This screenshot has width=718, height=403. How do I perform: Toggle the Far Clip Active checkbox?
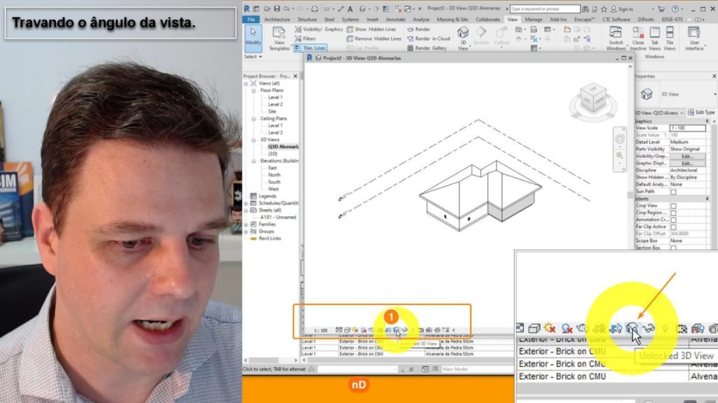[x=674, y=227]
